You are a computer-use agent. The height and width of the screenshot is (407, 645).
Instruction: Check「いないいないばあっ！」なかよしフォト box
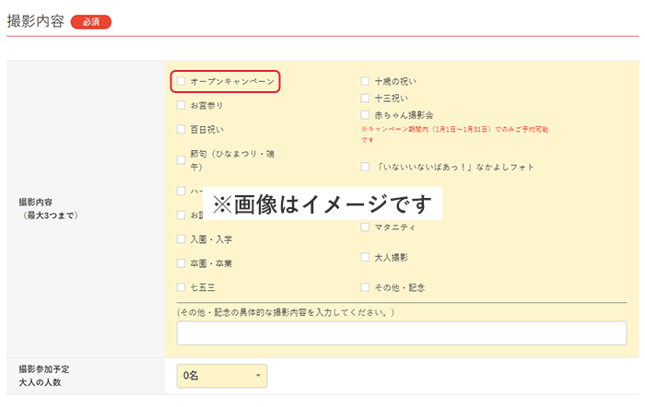tap(366, 167)
